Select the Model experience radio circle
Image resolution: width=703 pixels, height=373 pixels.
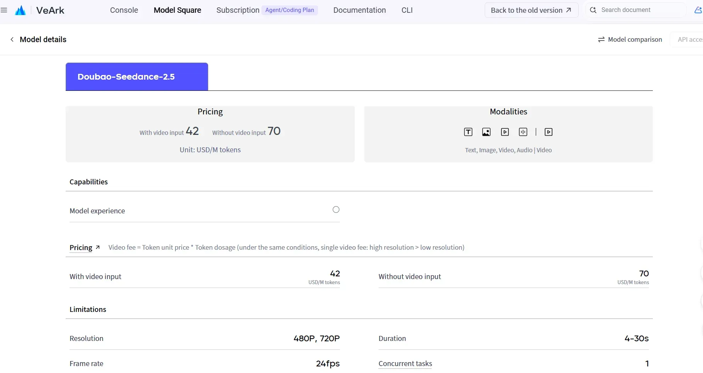pos(336,209)
